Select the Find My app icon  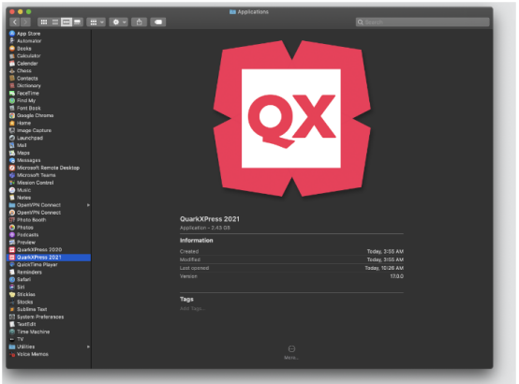point(12,100)
